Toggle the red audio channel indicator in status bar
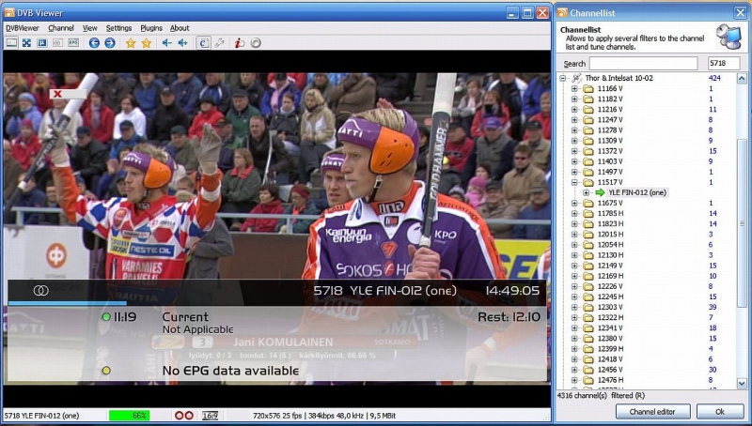The width and height of the screenshot is (752, 426). click(x=183, y=415)
